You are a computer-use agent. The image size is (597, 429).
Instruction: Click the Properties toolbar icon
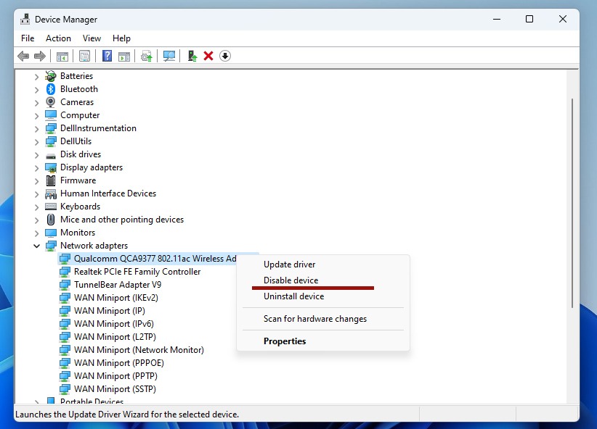84,56
